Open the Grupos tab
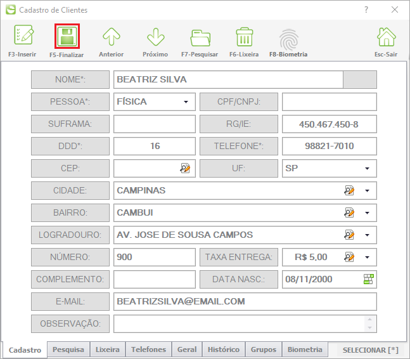The image size is (410, 359). (x=264, y=349)
